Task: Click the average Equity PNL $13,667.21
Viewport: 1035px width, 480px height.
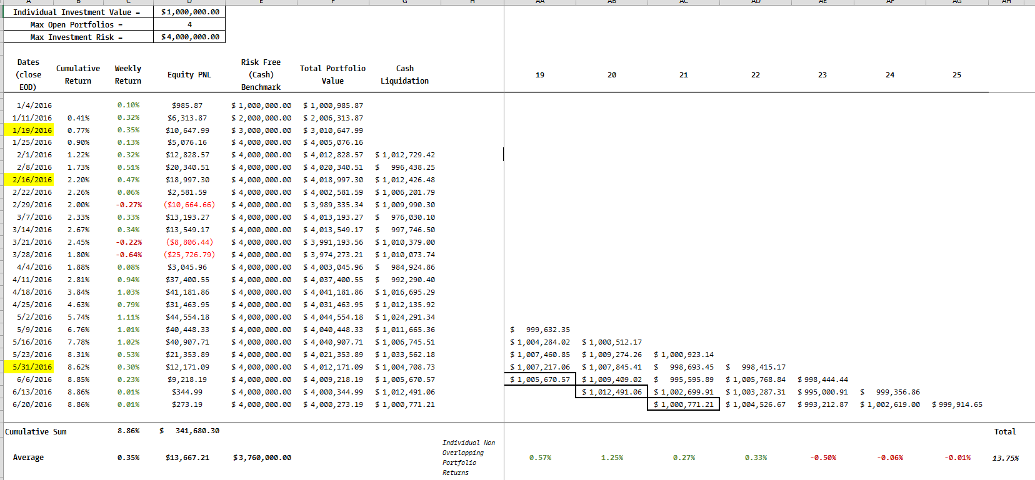Action: pos(187,458)
